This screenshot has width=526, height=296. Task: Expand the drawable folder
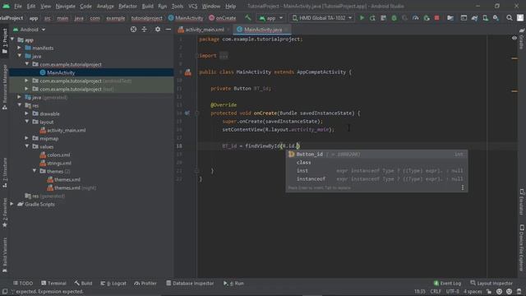pos(27,113)
